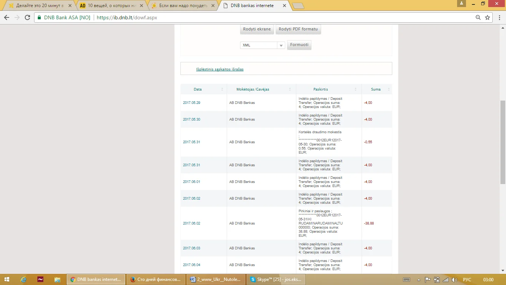Check the network signal tray icon

pyautogui.click(x=446, y=279)
